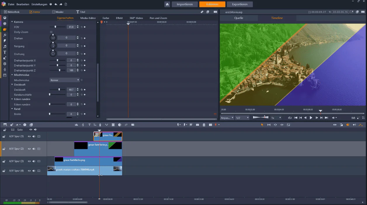Collapse the Deckkraft section

click(x=12, y=85)
